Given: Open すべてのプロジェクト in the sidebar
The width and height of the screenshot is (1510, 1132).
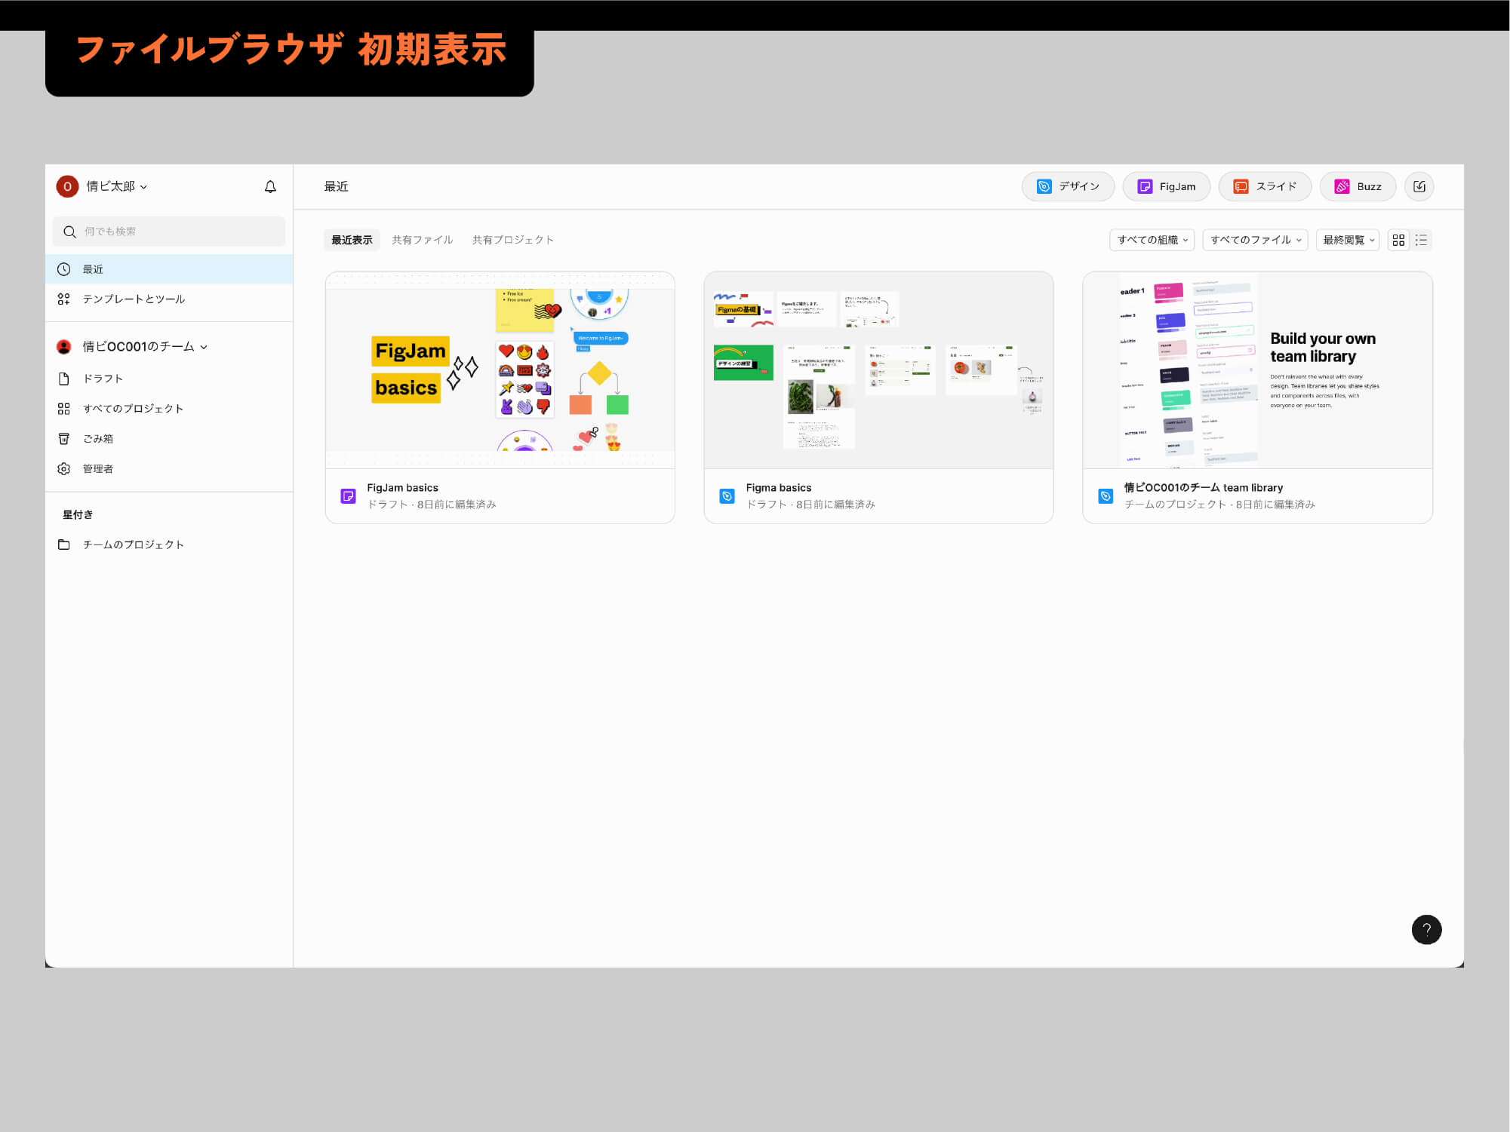Looking at the screenshot, I should pyautogui.click(x=169, y=409).
